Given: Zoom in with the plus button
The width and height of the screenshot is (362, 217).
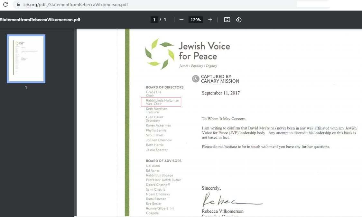Looking at the screenshot, I should coord(210,20).
